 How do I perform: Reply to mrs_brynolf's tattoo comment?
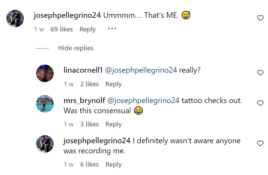114,124
